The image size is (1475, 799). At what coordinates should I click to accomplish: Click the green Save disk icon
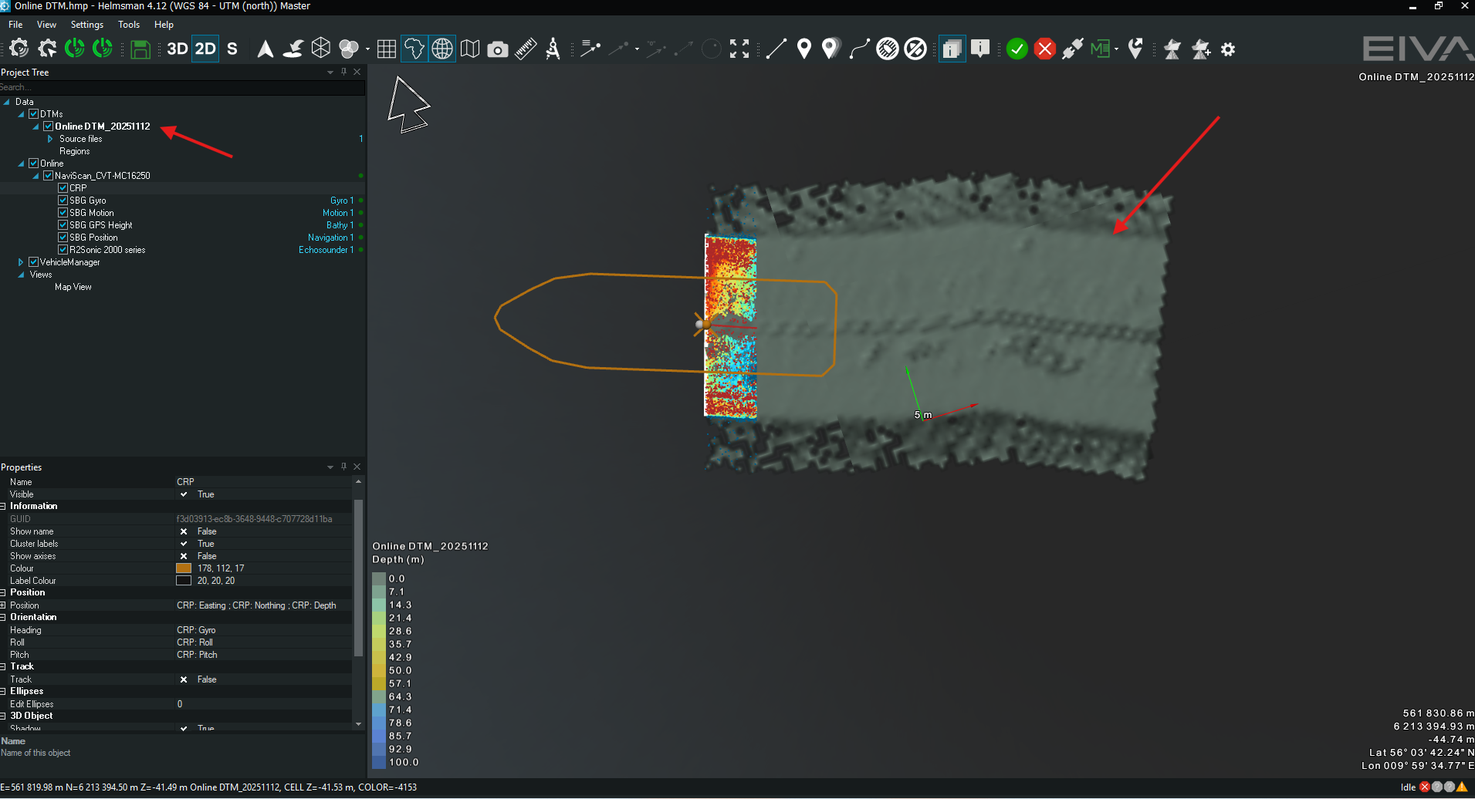point(140,49)
